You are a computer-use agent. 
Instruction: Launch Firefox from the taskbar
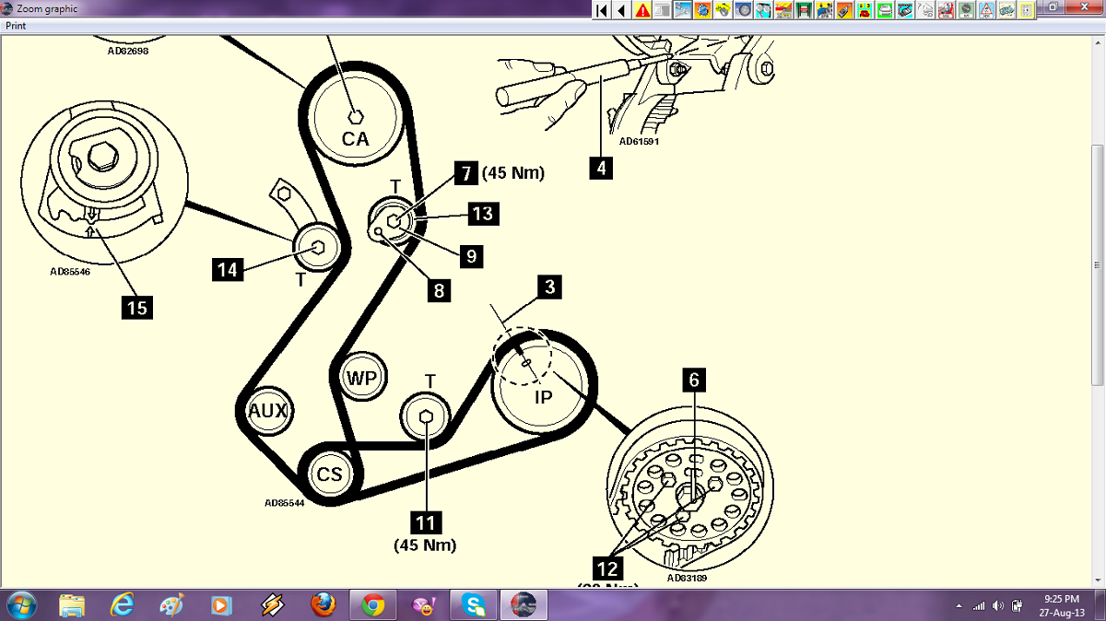pyautogui.click(x=324, y=605)
